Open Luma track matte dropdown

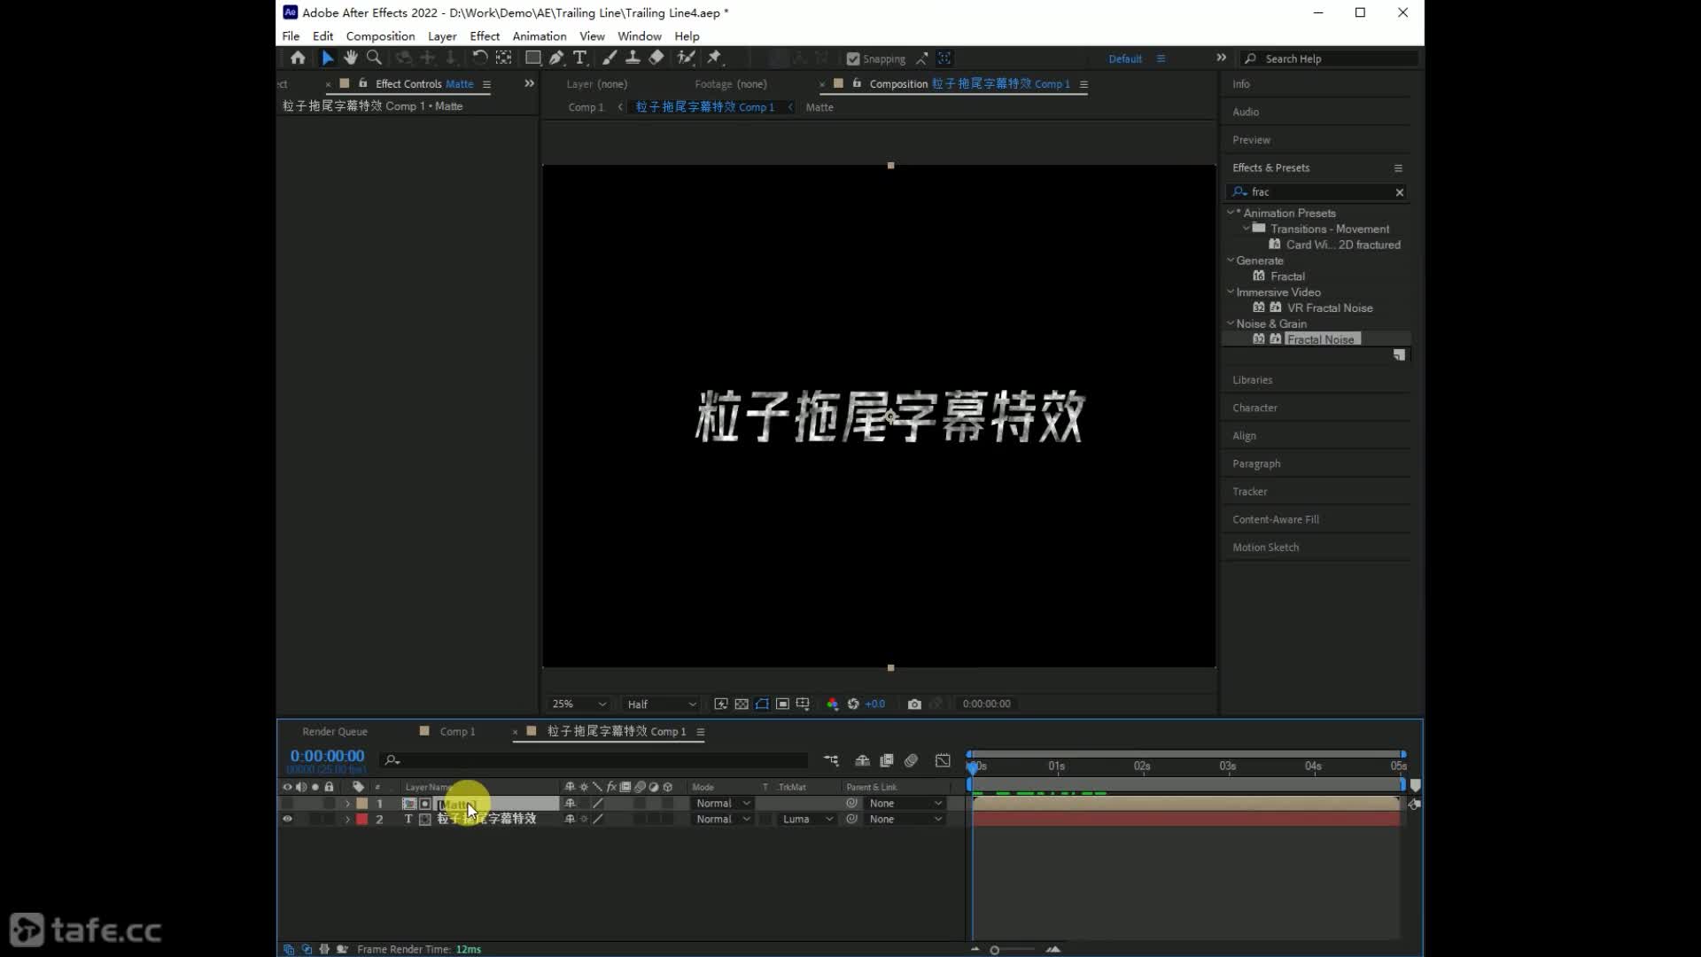click(807, 819)
